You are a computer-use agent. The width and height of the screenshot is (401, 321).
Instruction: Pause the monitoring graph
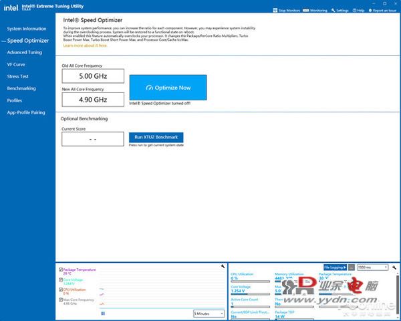(x=103, y=314)
